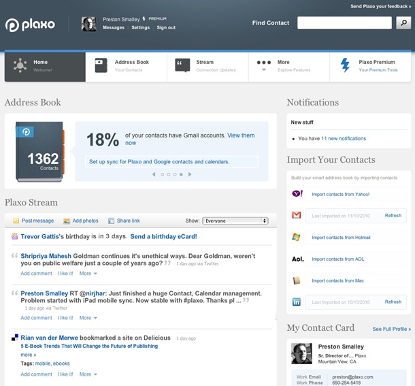
Task: Select the first carousel dot
Action: coord(162,174)
